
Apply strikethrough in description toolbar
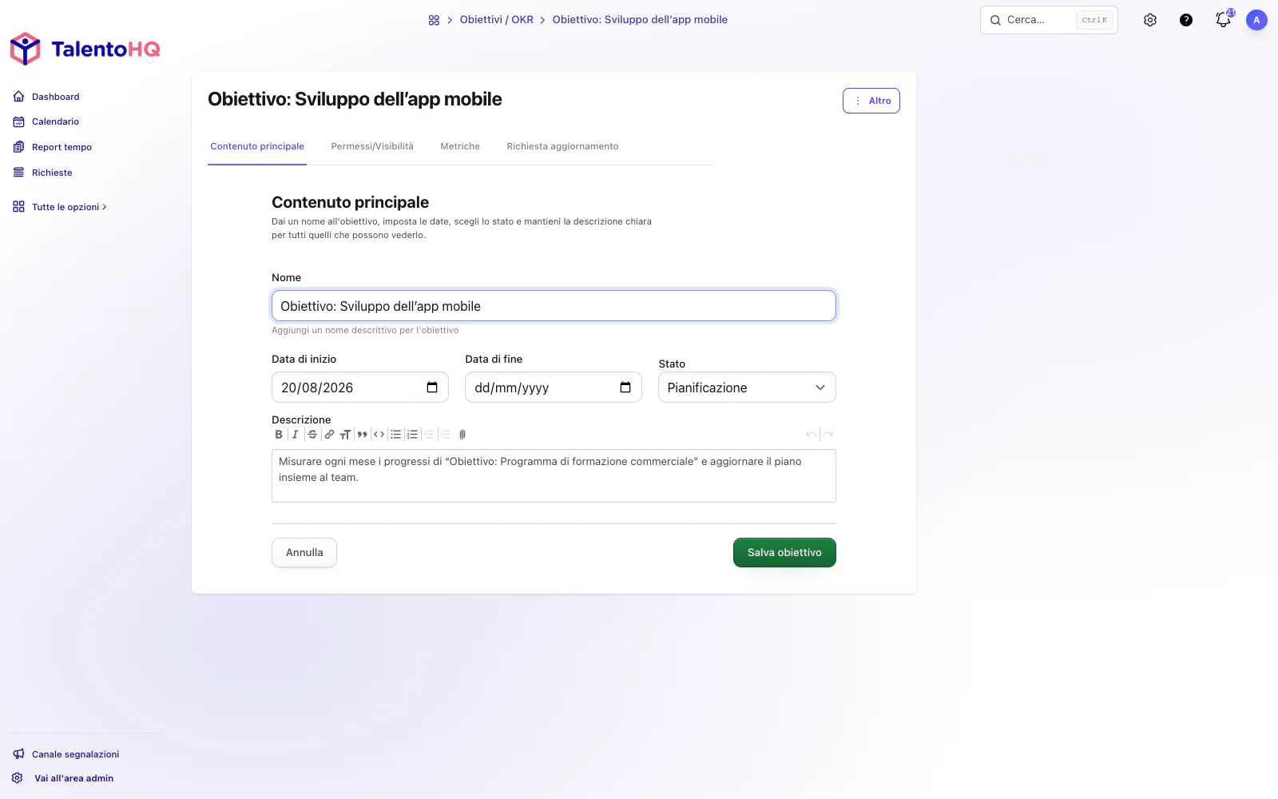312,435
